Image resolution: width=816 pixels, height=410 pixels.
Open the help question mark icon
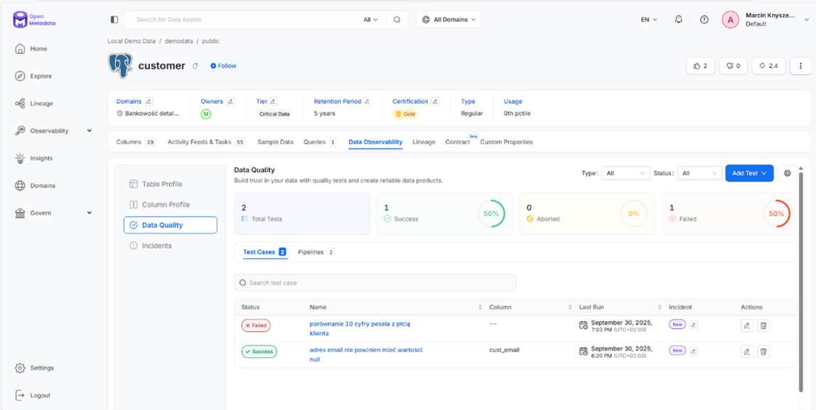tap(704, 20)
